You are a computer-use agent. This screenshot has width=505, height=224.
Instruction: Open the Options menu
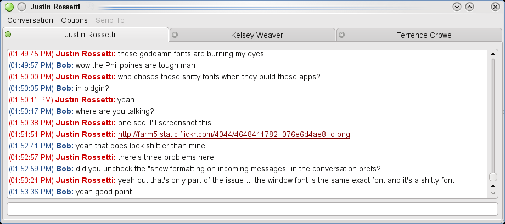coord(74,20)
